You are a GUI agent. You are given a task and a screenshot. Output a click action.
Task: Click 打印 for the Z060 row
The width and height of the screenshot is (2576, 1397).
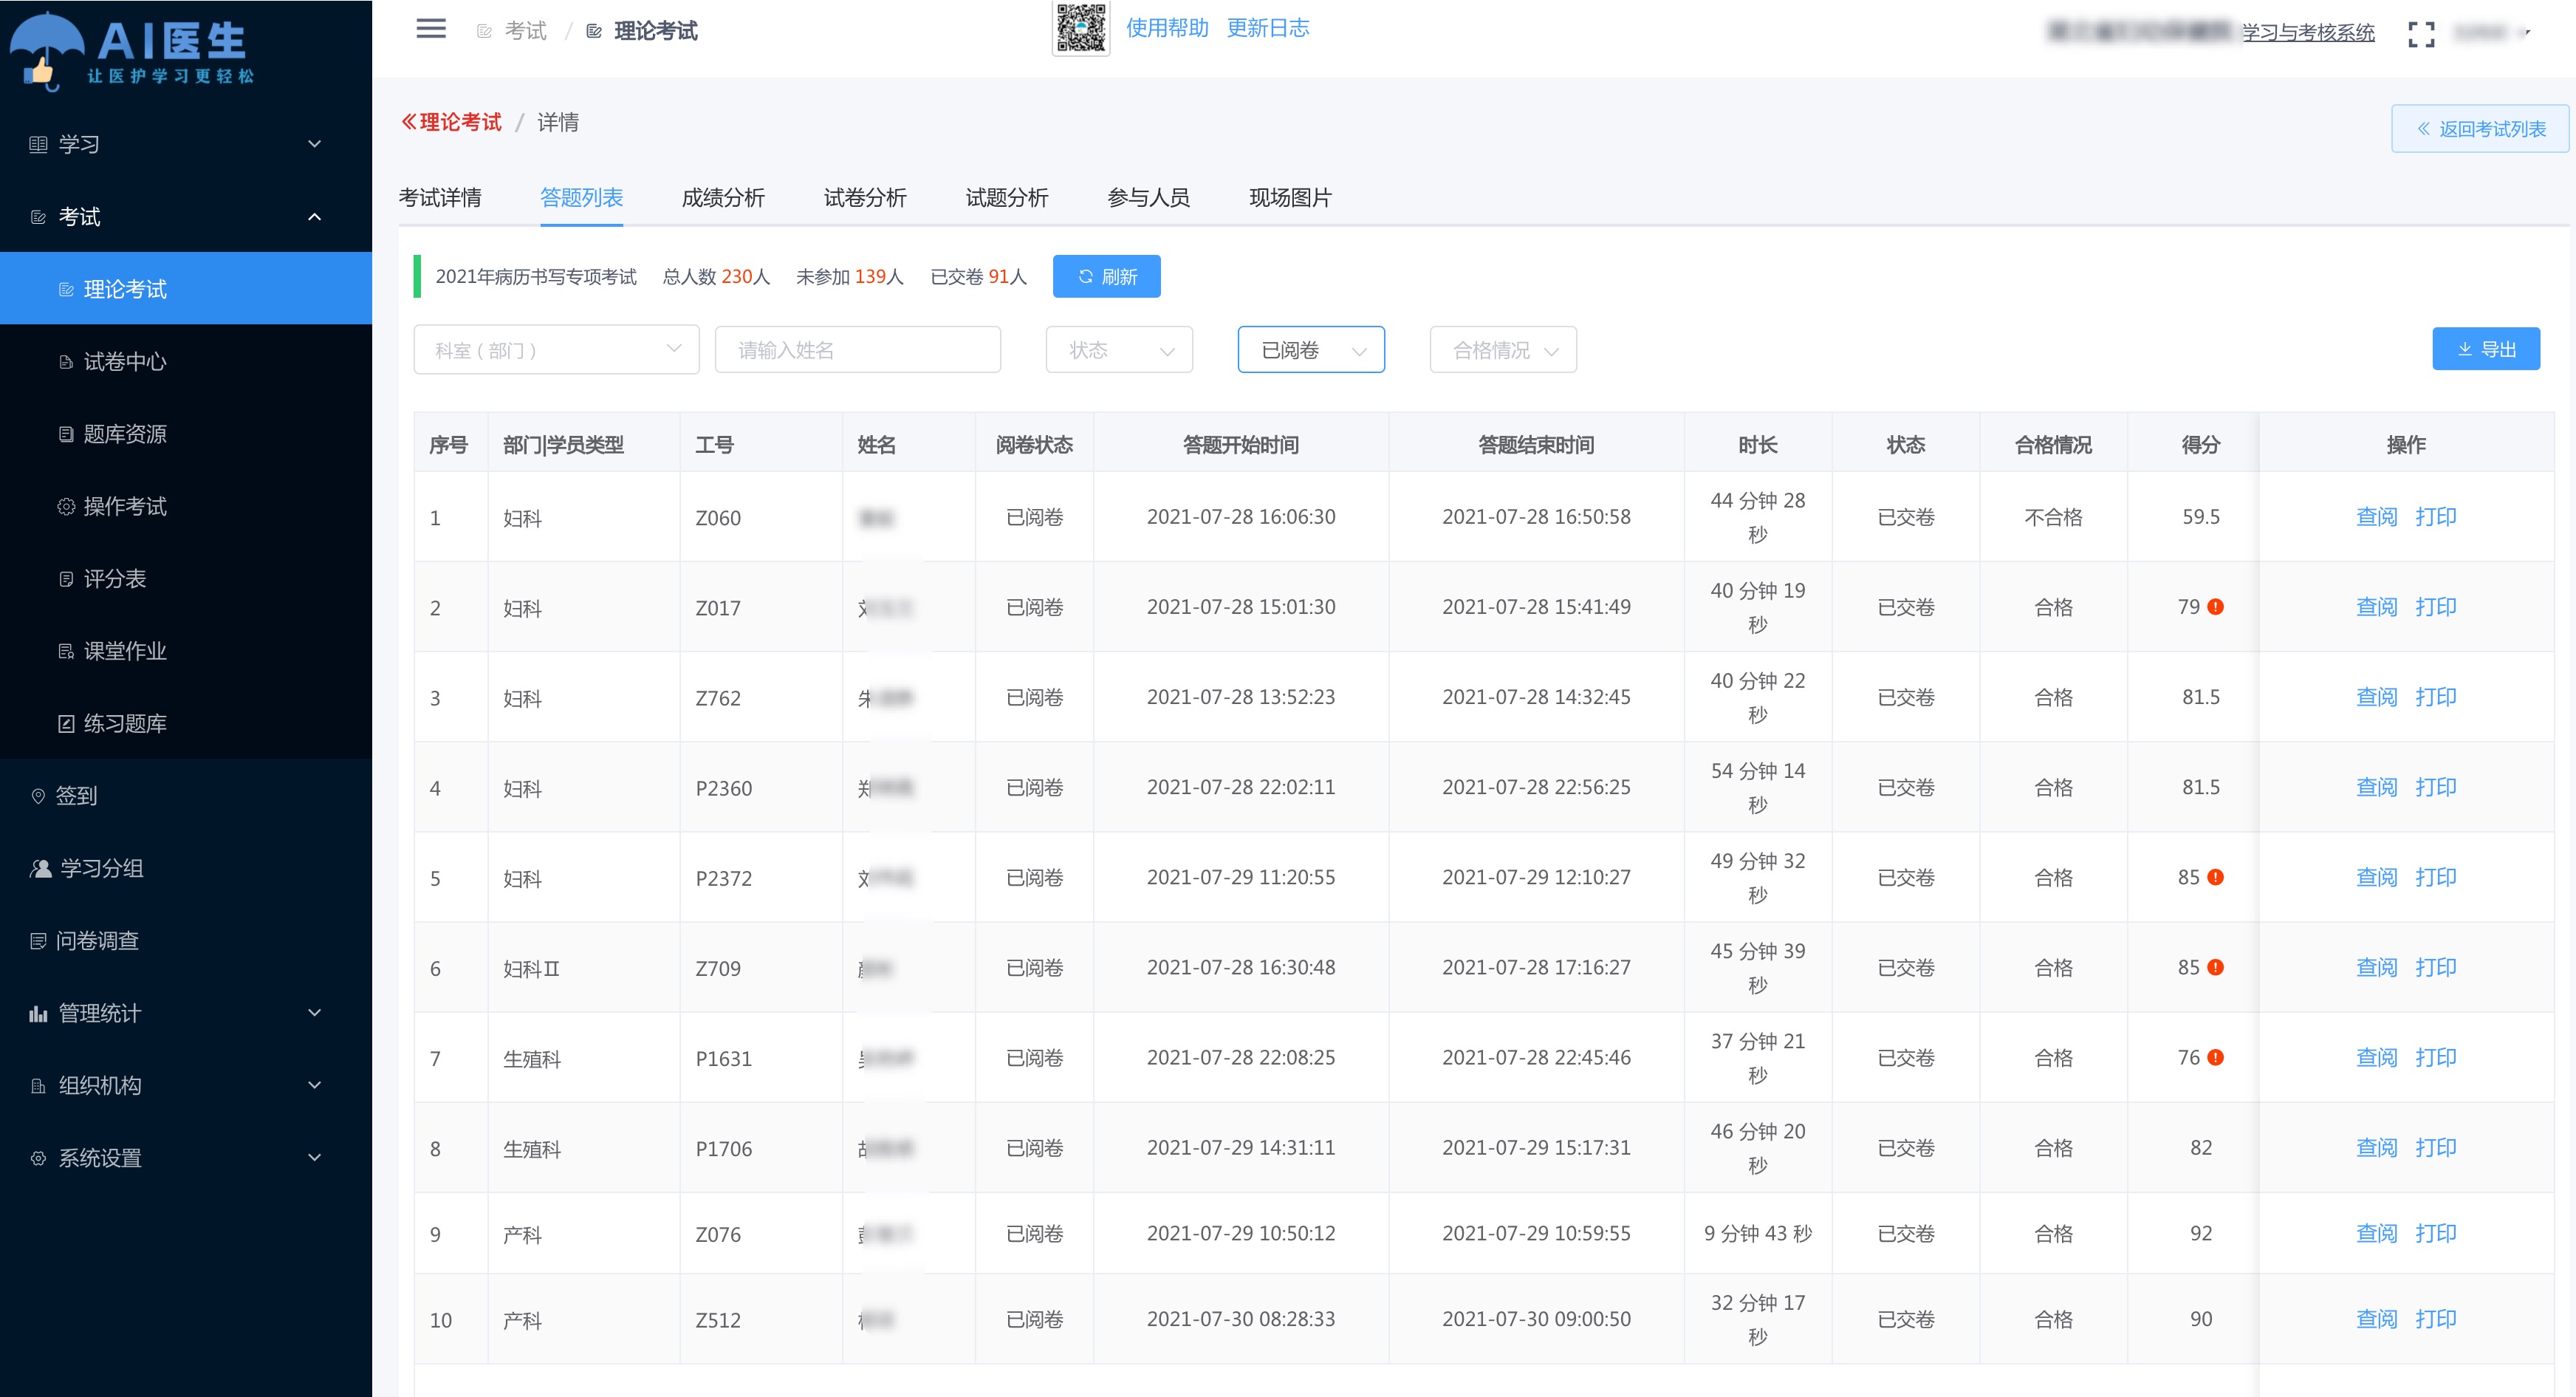[x=2435, y=517]
